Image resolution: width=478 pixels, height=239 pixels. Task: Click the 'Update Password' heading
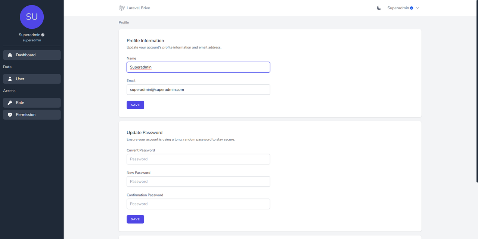coord(145,132)
